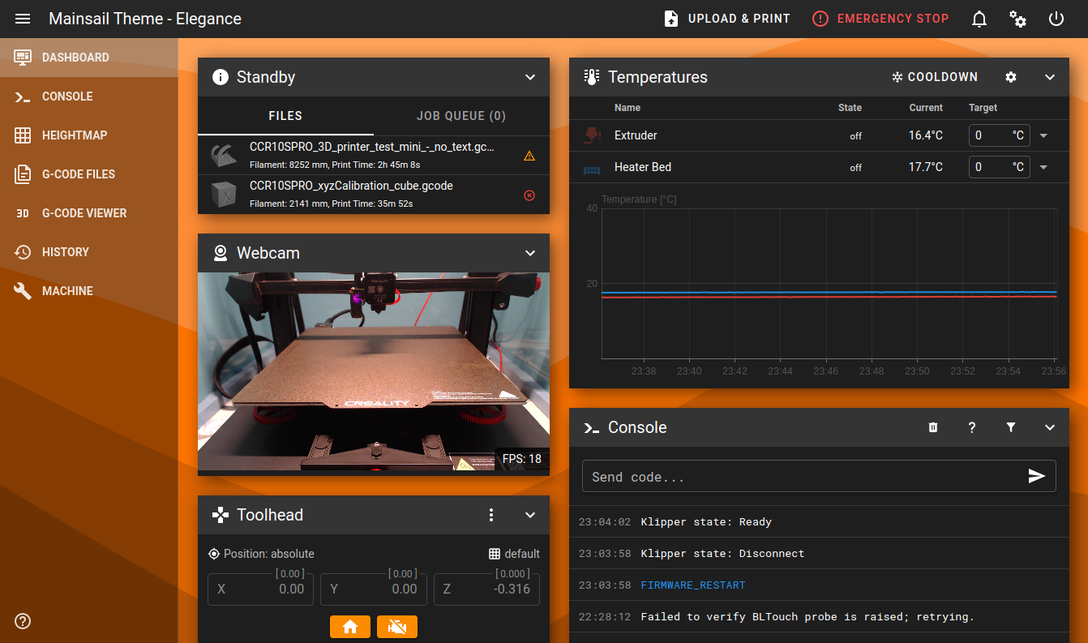Screen dimensions: 1088x643
Task: Open console help via the question mark icon
Action: pos(971,427)
